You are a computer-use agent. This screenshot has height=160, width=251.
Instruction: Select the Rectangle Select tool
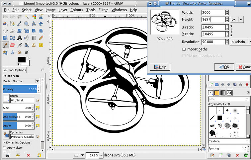[5, 17]
